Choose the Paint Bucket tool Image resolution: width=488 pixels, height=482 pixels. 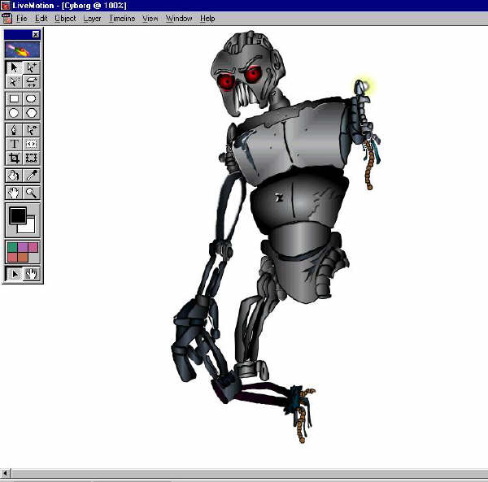pos(15,176)
